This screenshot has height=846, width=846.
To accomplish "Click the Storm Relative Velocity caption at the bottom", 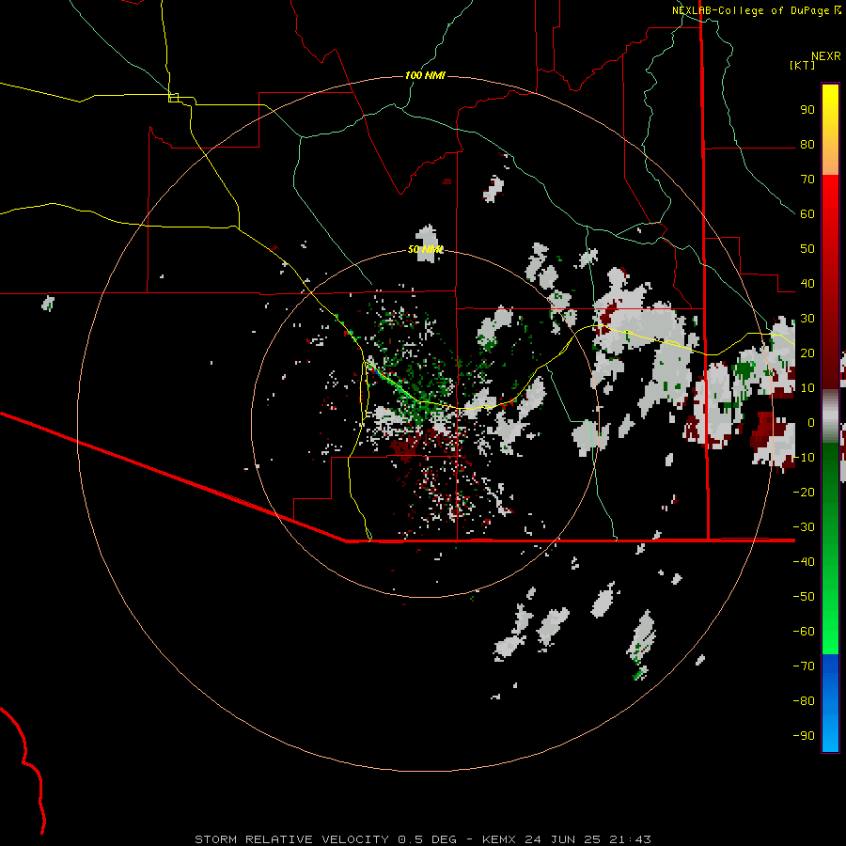I will coord(423,839).
